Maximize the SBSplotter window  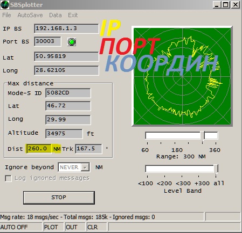(x=226, y=5)
